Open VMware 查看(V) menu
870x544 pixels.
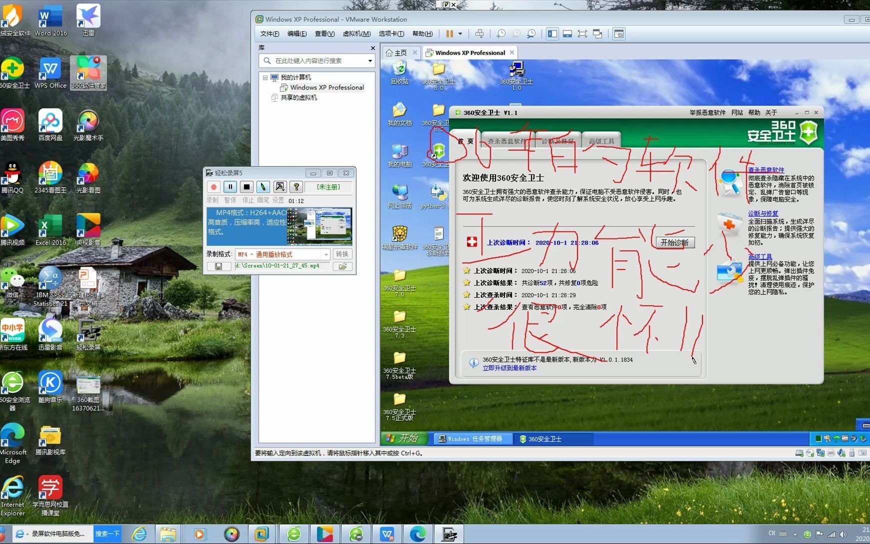coord(324,34)
